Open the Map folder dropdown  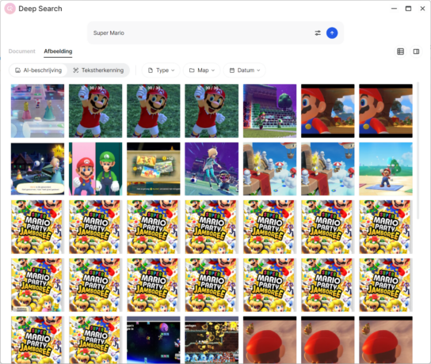(202, 70)
